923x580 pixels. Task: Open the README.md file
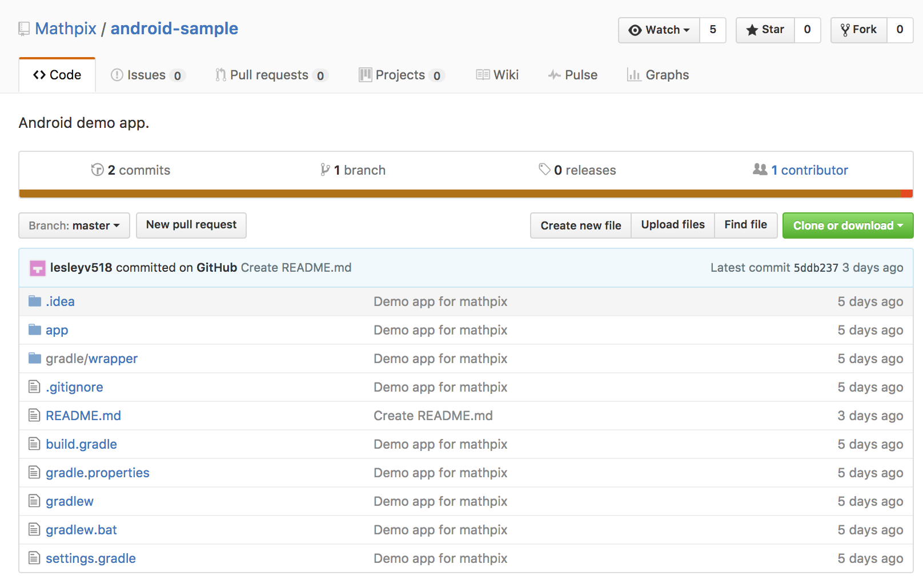pyautogui.click(x=83, y=416)
